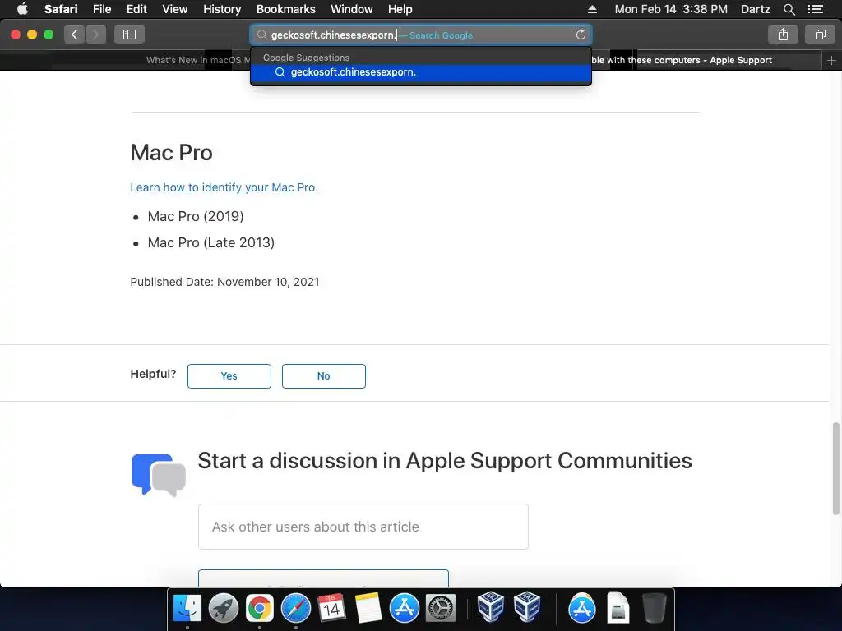
Task: Click the date and time in menu bar
Action: (671, 9)
